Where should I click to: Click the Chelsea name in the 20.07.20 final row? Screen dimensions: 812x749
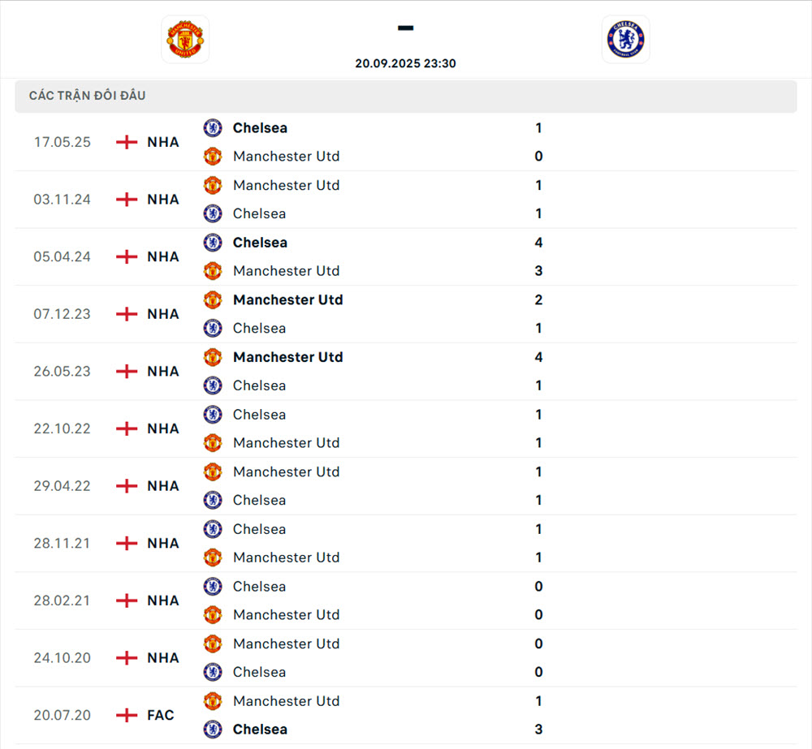pos(260,730)
